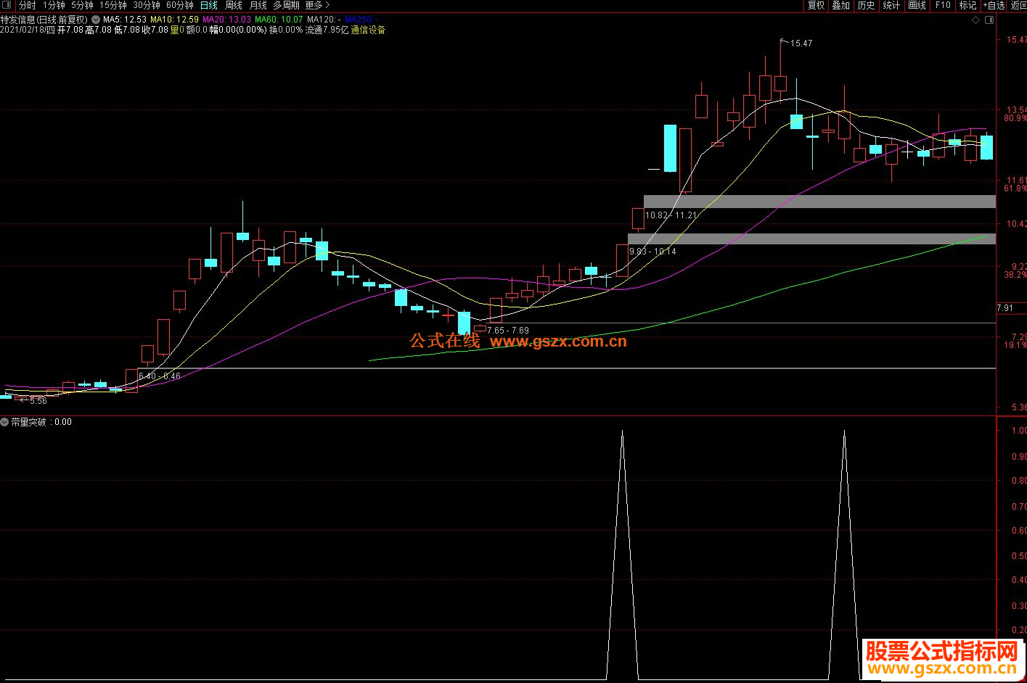Select the 15分钟 period
Image resolution: width=1027 pixels, height=683 pixels.
click(113, 5)
